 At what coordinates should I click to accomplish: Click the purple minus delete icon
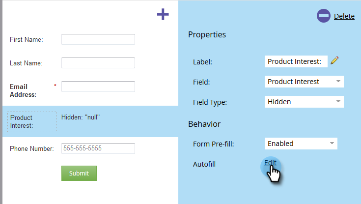[x=324, y=16]
